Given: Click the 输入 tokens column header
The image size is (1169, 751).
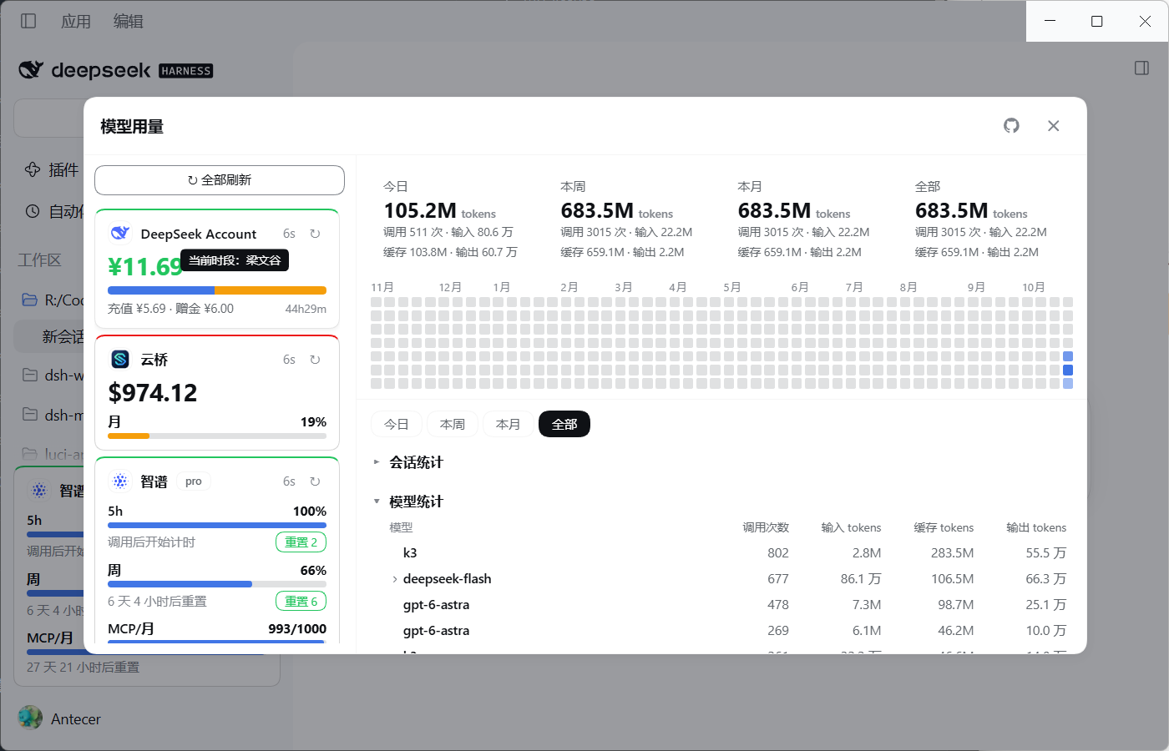Looking at the screenshot, I should coord(851,527).
